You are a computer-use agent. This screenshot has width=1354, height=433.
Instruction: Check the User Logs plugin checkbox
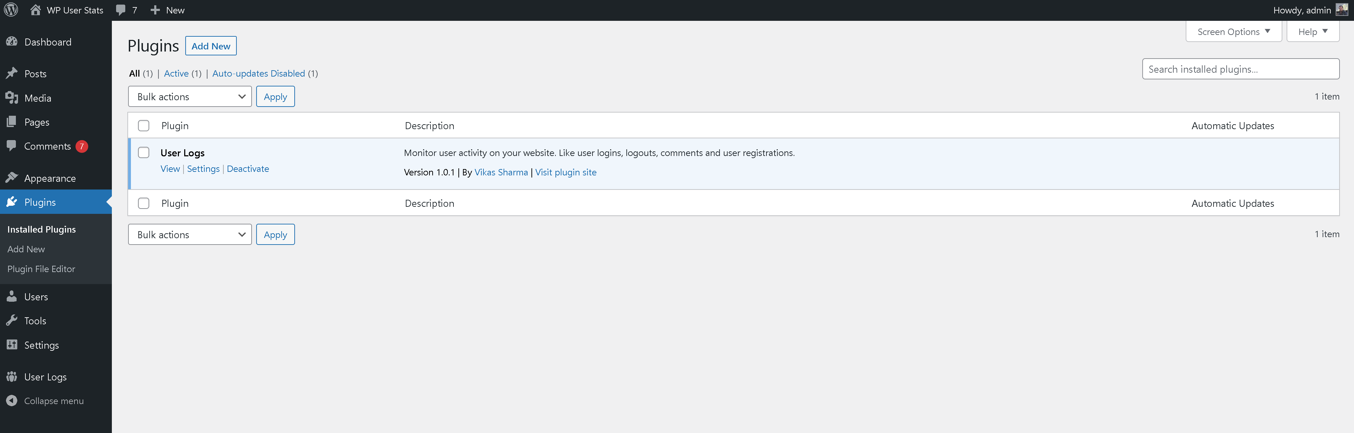click(144, 152)
